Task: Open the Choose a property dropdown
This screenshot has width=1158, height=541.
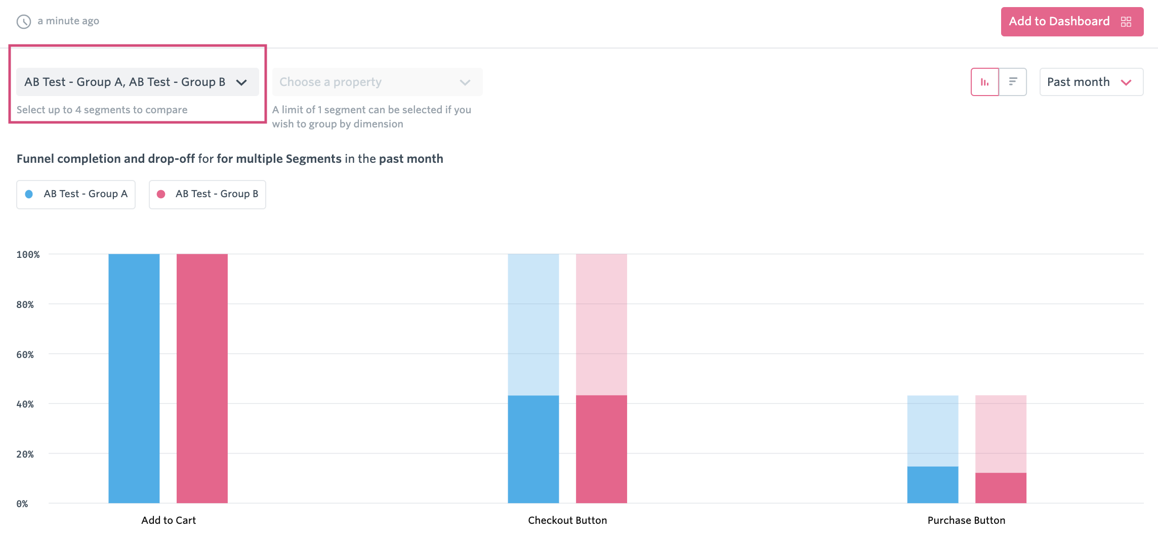Action: [x=377, y=82]
